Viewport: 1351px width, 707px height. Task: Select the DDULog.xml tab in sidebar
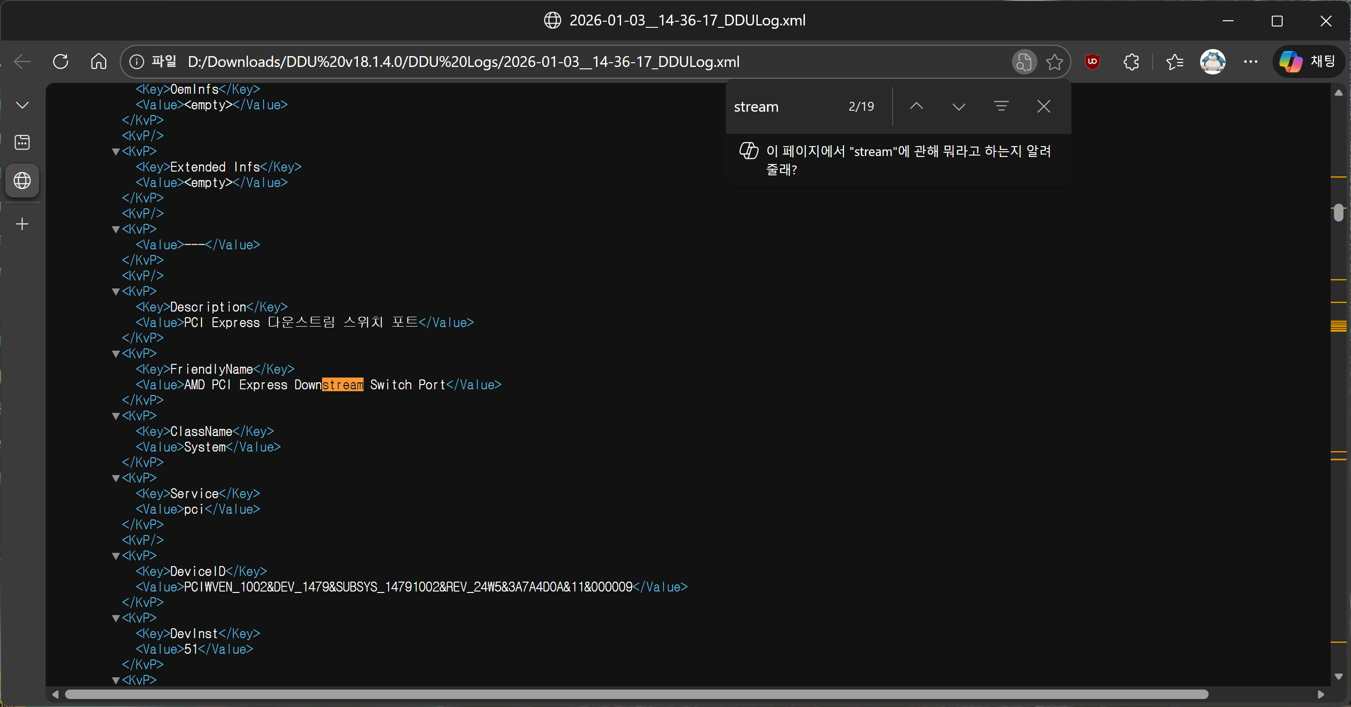[x=22, y=181]
